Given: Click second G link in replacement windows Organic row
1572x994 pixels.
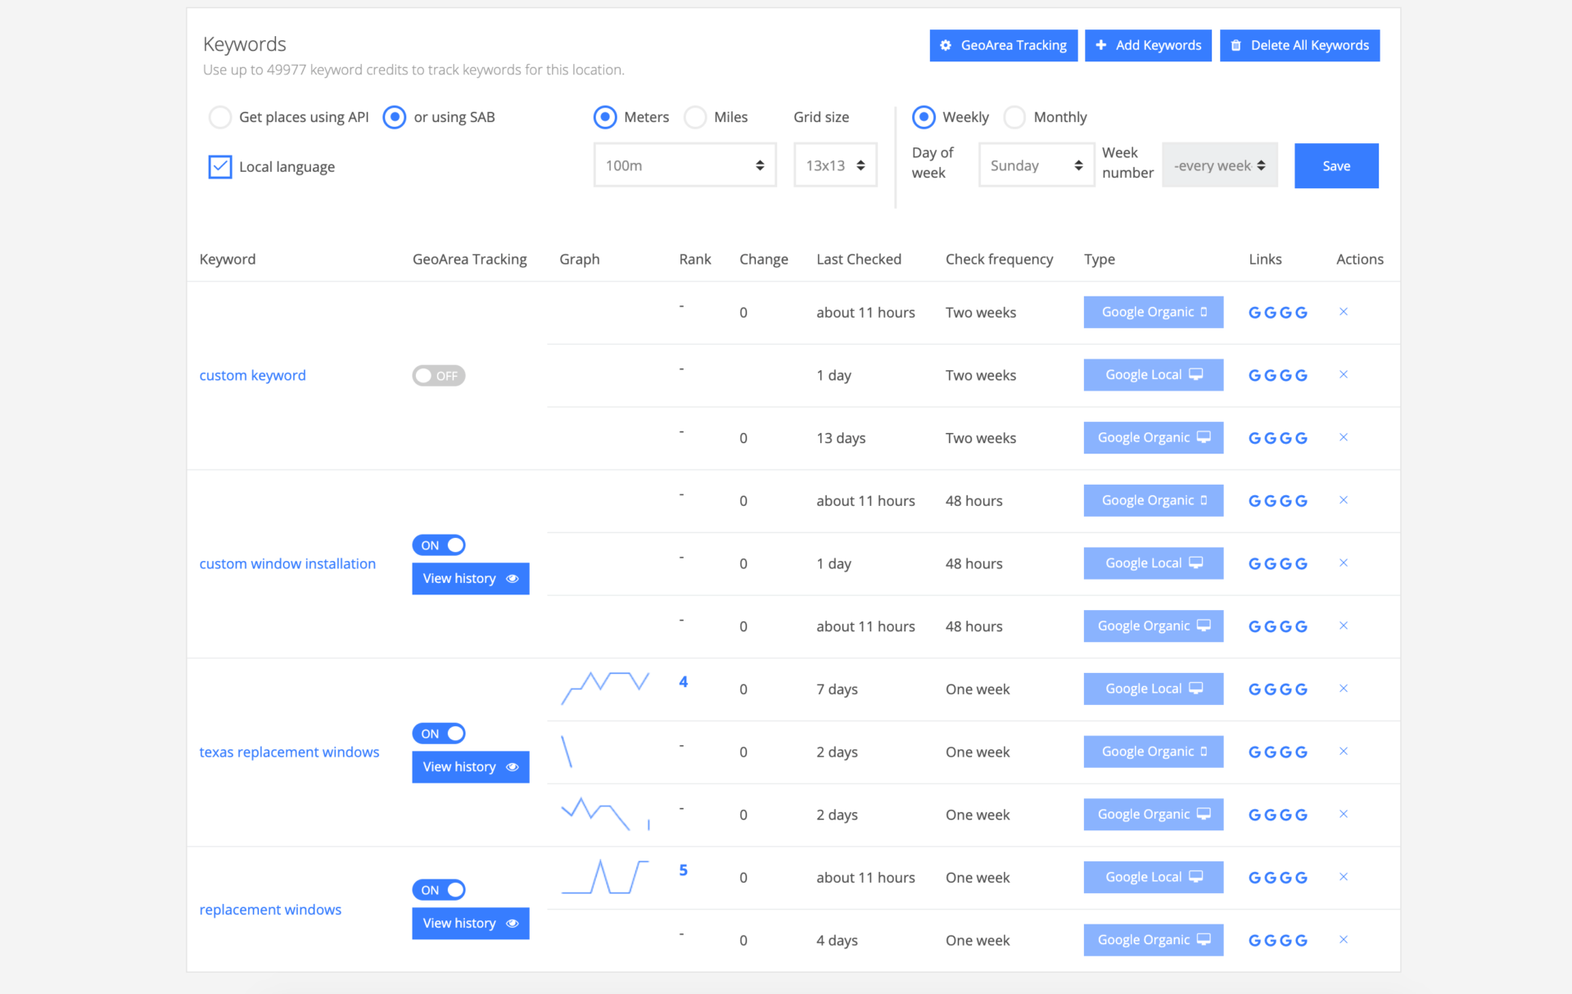Looking at the screenshot, I should coord(1270,941).
